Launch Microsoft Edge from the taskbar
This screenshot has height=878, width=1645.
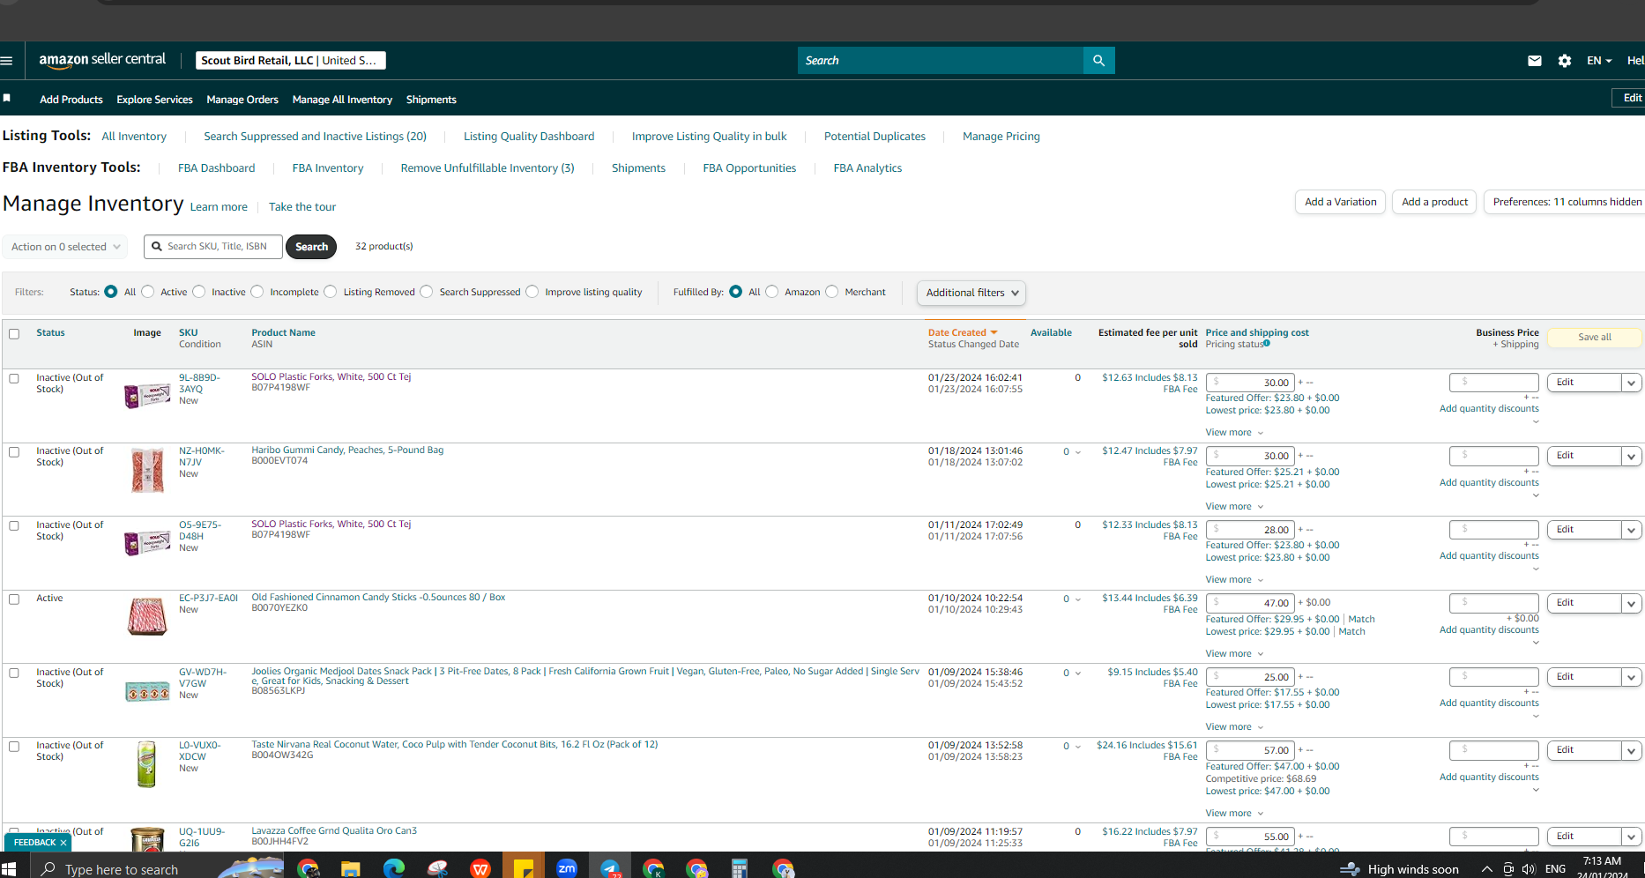[393, 869]
